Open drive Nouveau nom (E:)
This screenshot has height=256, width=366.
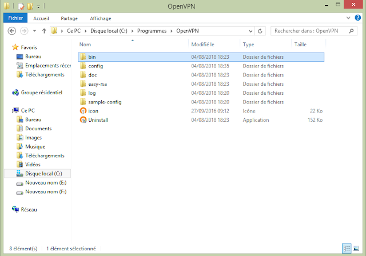coord(46,182)
